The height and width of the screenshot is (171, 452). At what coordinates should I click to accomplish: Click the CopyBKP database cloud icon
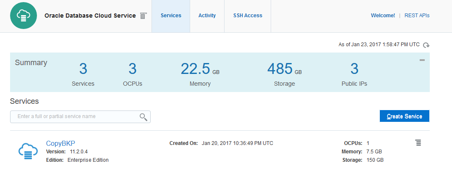coord(28,151)
